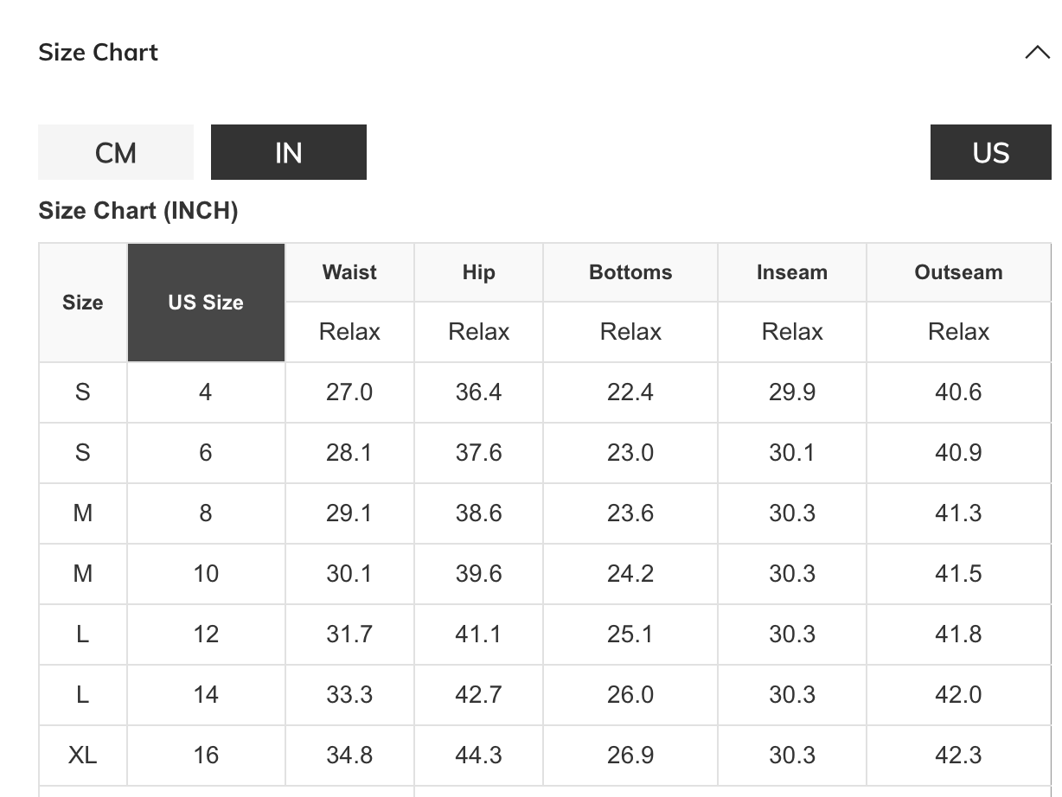Click the Hip column header
The image size is (1062, 797).
(x=478, y=272)
